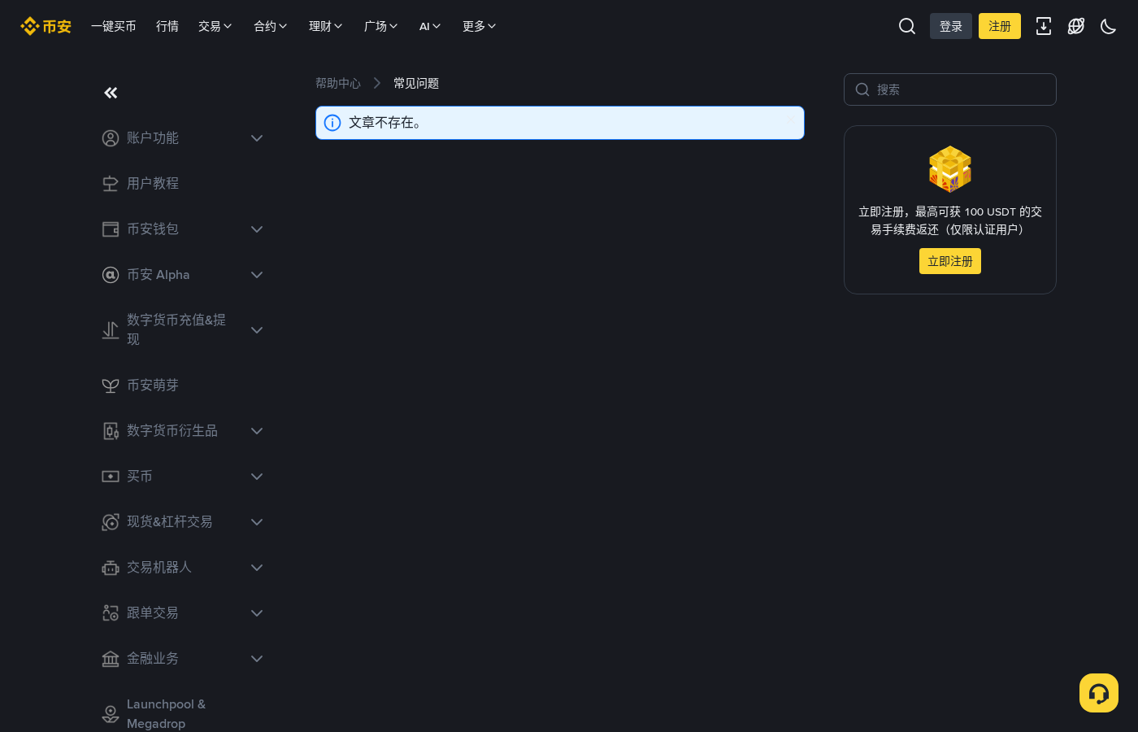The image size is (1138, 732).
Task: Click the 数字货币充值&提现 arrows icon
Action: click(x=111, y=330)
